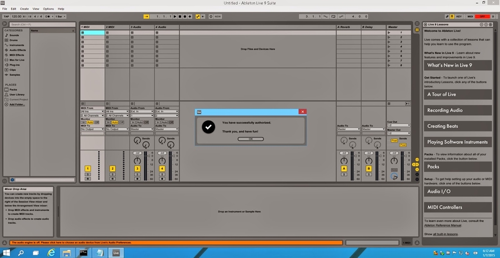Turn track 1 MIDI Monitor Off
Screen dimensions: 500x258
pyautogui.click(x=97, y=122)
